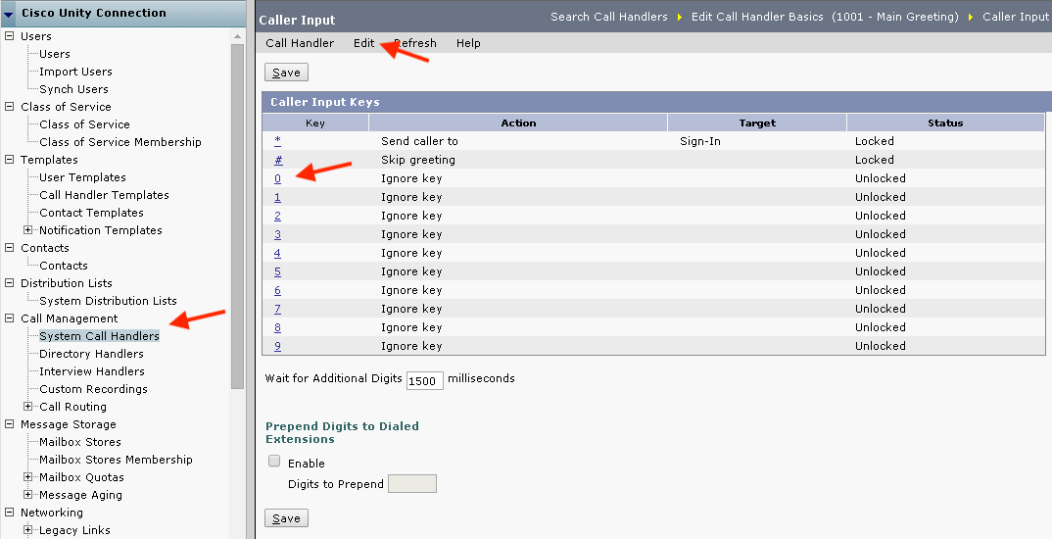Click the Wait for Additional Digits field
1052x539 pixels.
425,380
